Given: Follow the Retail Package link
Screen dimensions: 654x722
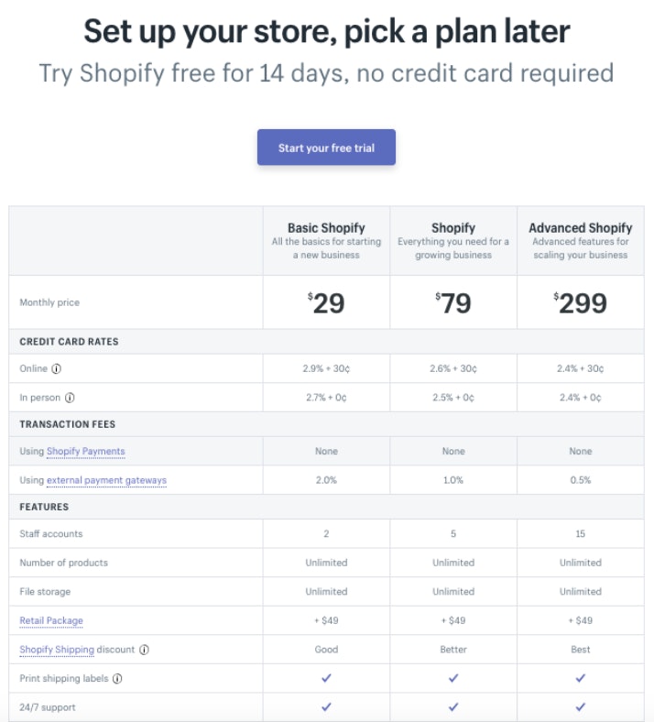Looking at the screenshot, I should point(51,620).
